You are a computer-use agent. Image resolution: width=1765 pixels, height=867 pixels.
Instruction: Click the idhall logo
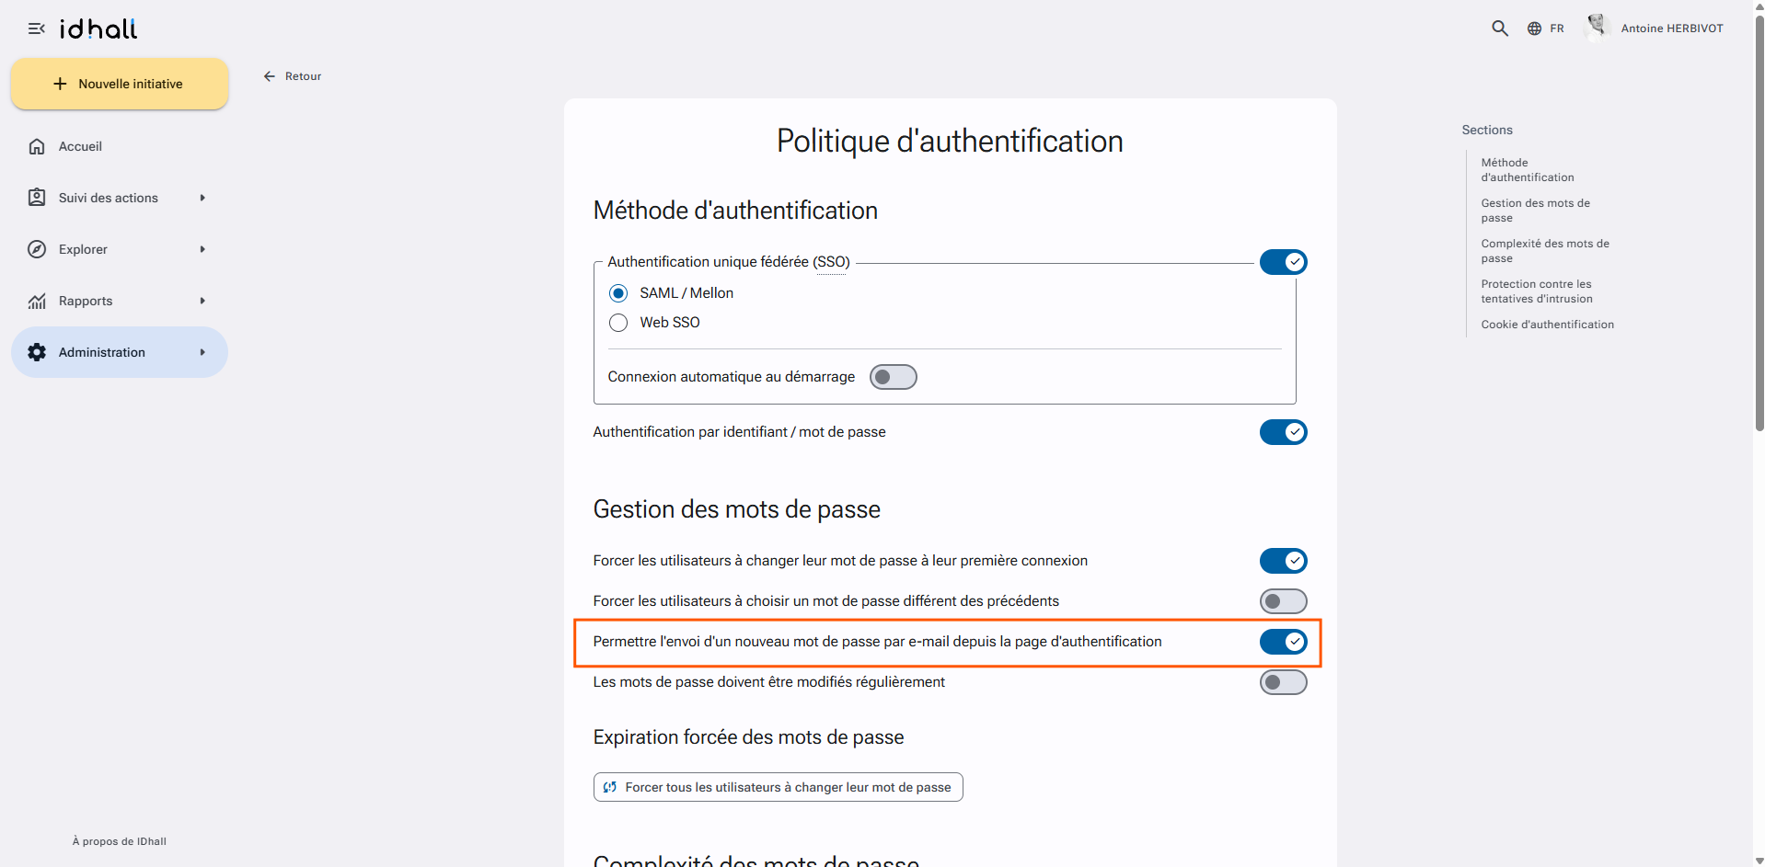pyautogui.click(x=98, y=29)
